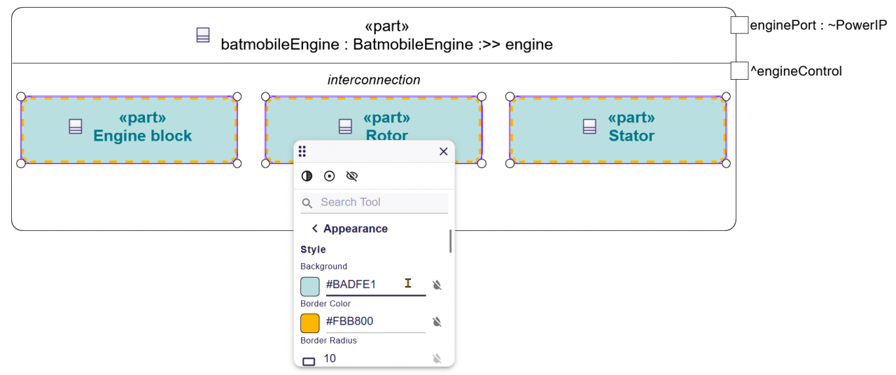Open the orange Border Color swatch
The image size is (896, 375).
pyautogui.click(x=310, y=323)
